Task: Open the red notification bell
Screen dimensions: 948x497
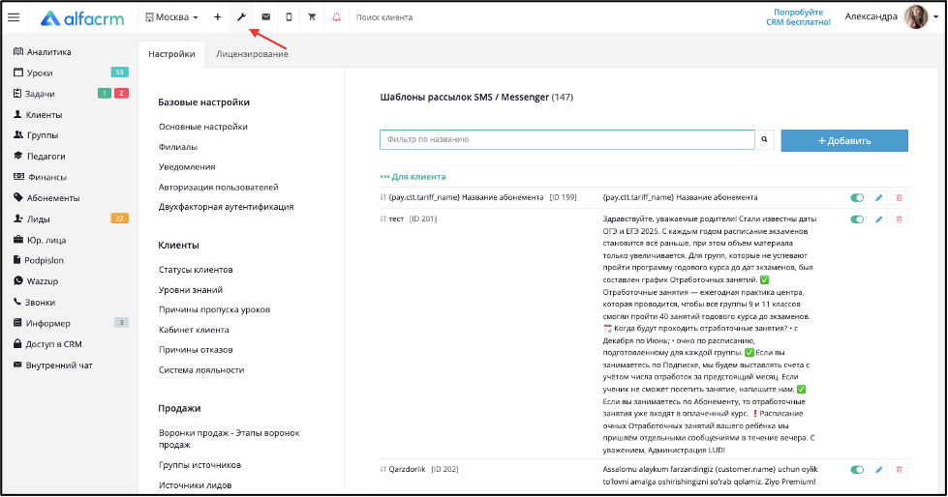Action: (x=336, y=16)
